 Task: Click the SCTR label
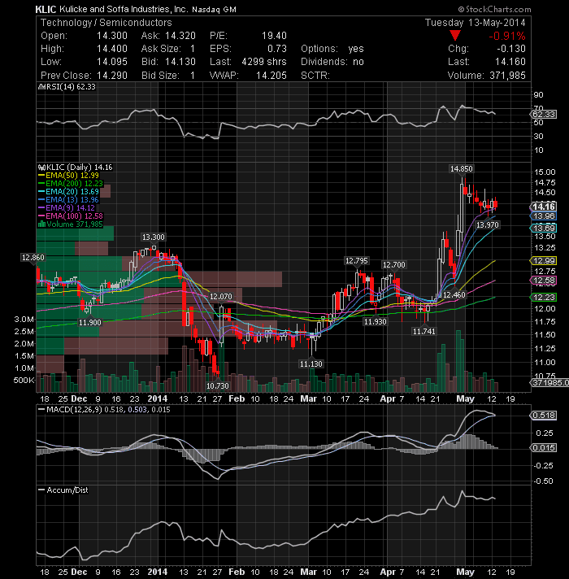pos(315,76)
